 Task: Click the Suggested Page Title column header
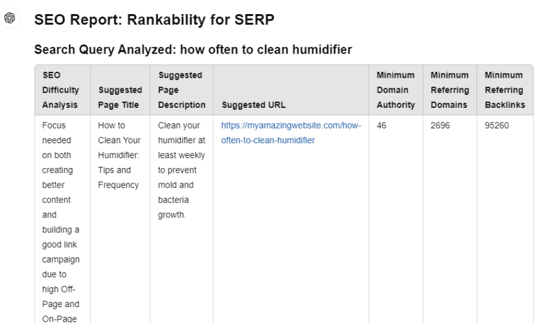point(120,97)
